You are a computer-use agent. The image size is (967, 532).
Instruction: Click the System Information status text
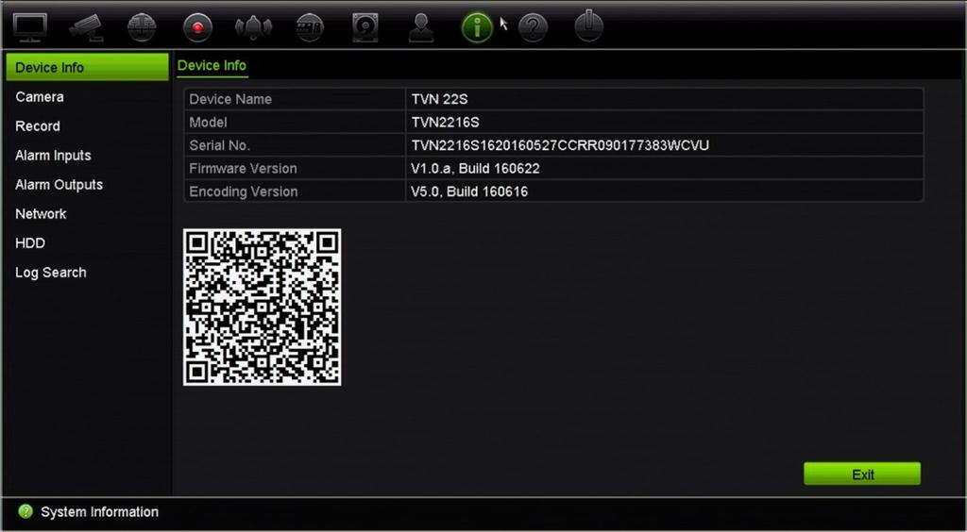coord(99,511)
